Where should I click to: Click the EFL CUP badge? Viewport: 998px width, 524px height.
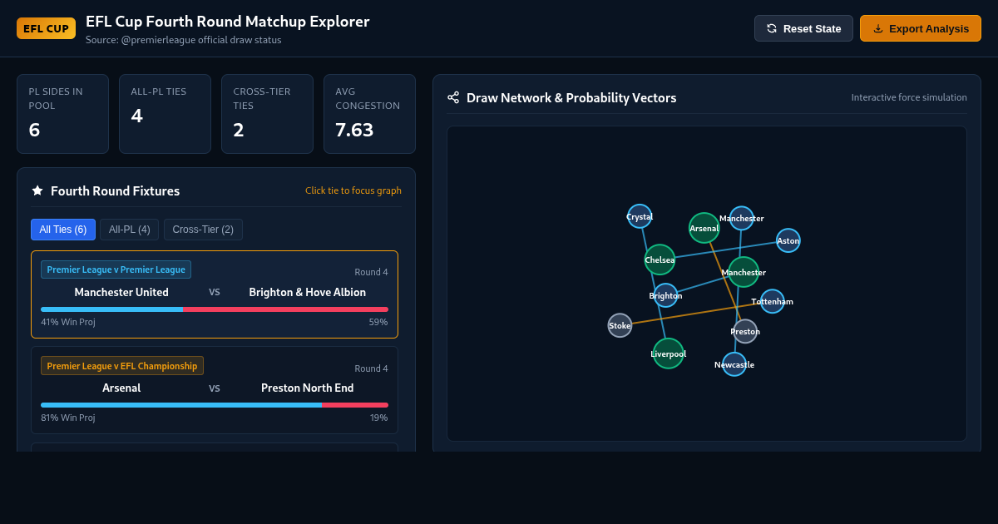point(46,28)
